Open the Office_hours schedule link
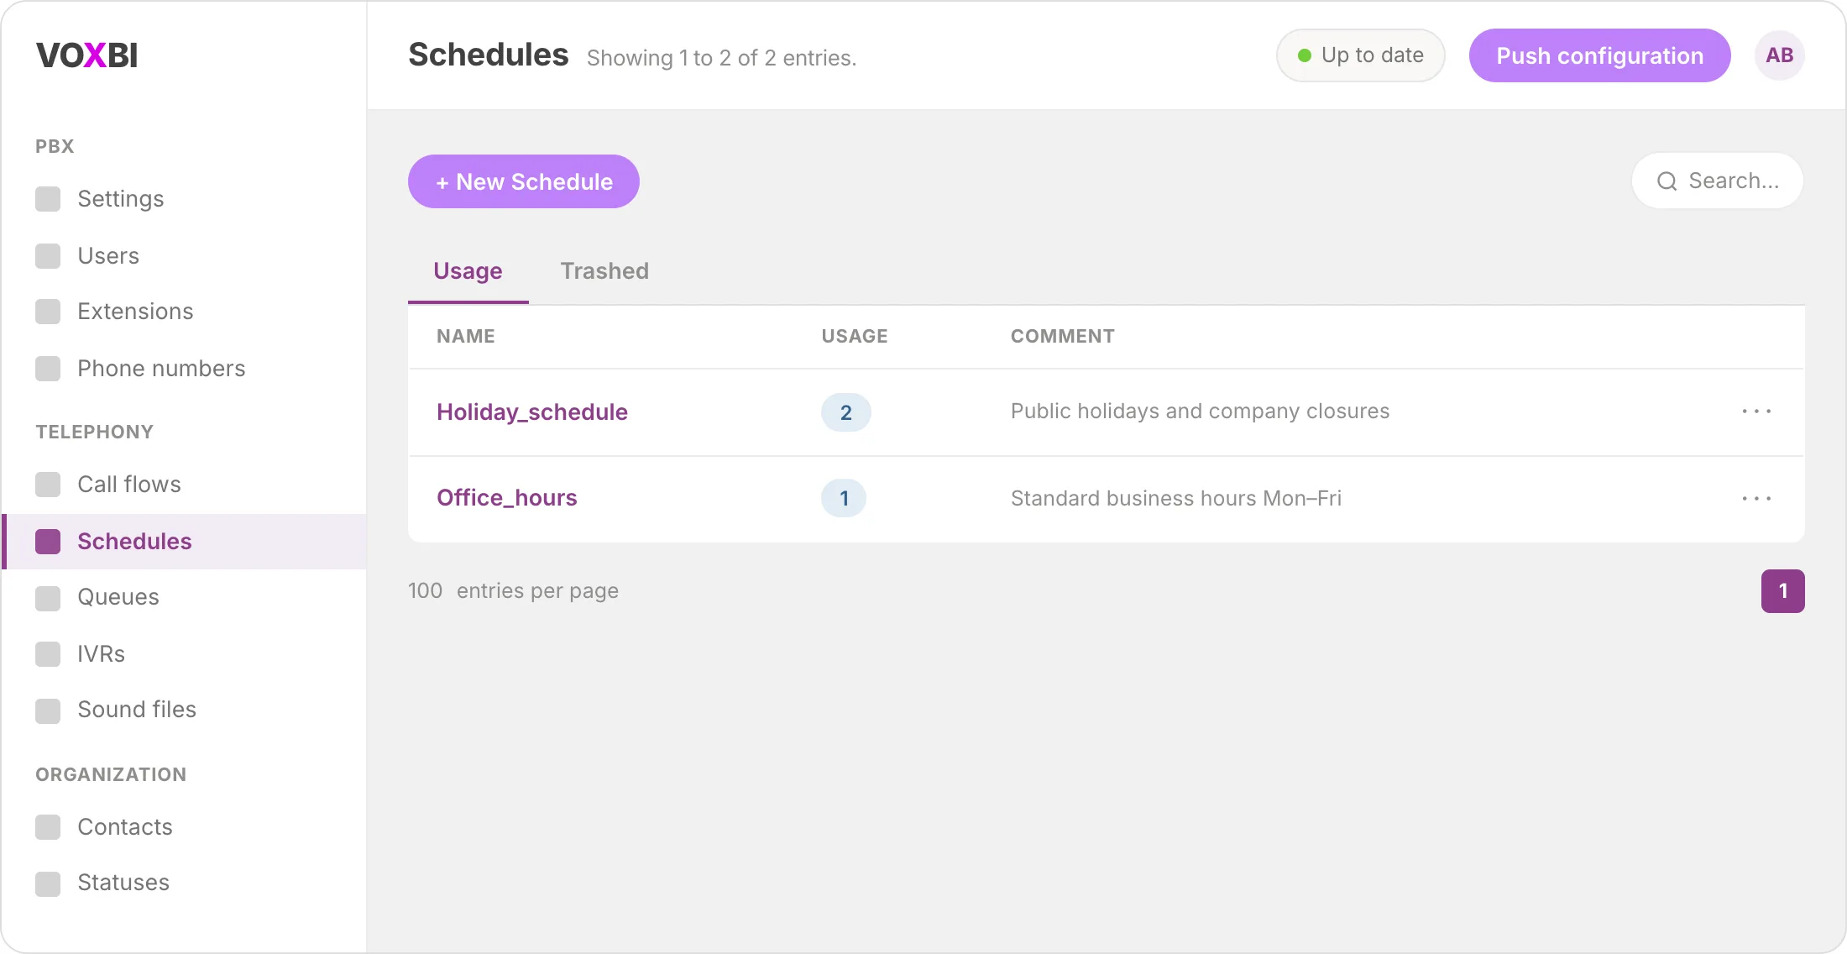 pyautogui.click(x=507, y=498)
